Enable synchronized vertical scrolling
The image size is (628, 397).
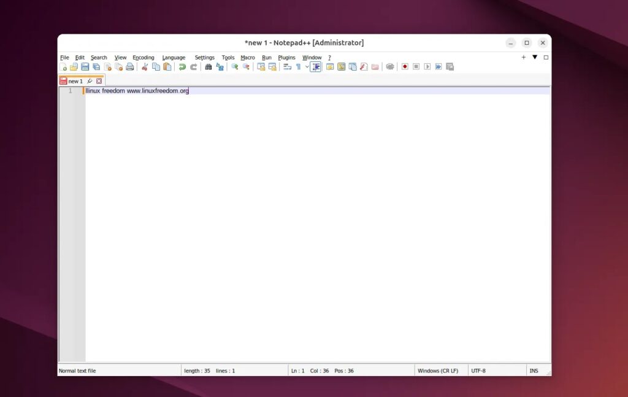click(262, 66)
